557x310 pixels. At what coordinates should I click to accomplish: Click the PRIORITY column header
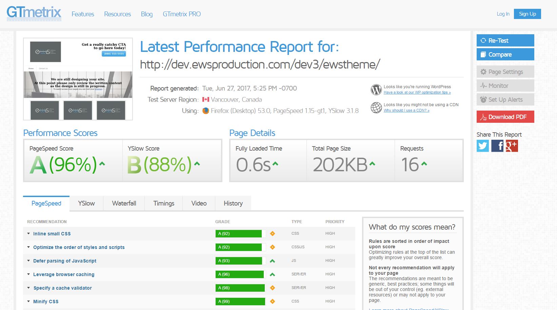tap(335, 221)
